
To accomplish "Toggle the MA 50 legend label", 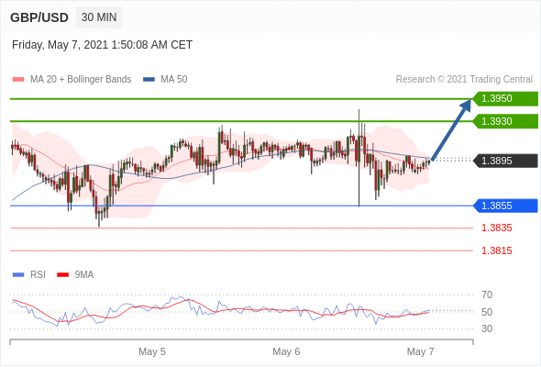I will [x=174, y=80].
